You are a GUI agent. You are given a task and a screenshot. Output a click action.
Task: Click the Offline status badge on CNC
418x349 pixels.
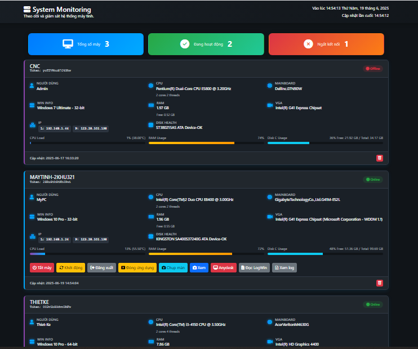click(373, 69)
